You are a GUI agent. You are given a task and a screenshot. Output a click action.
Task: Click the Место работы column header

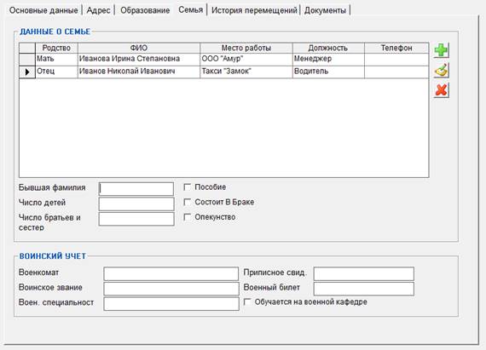246,48
